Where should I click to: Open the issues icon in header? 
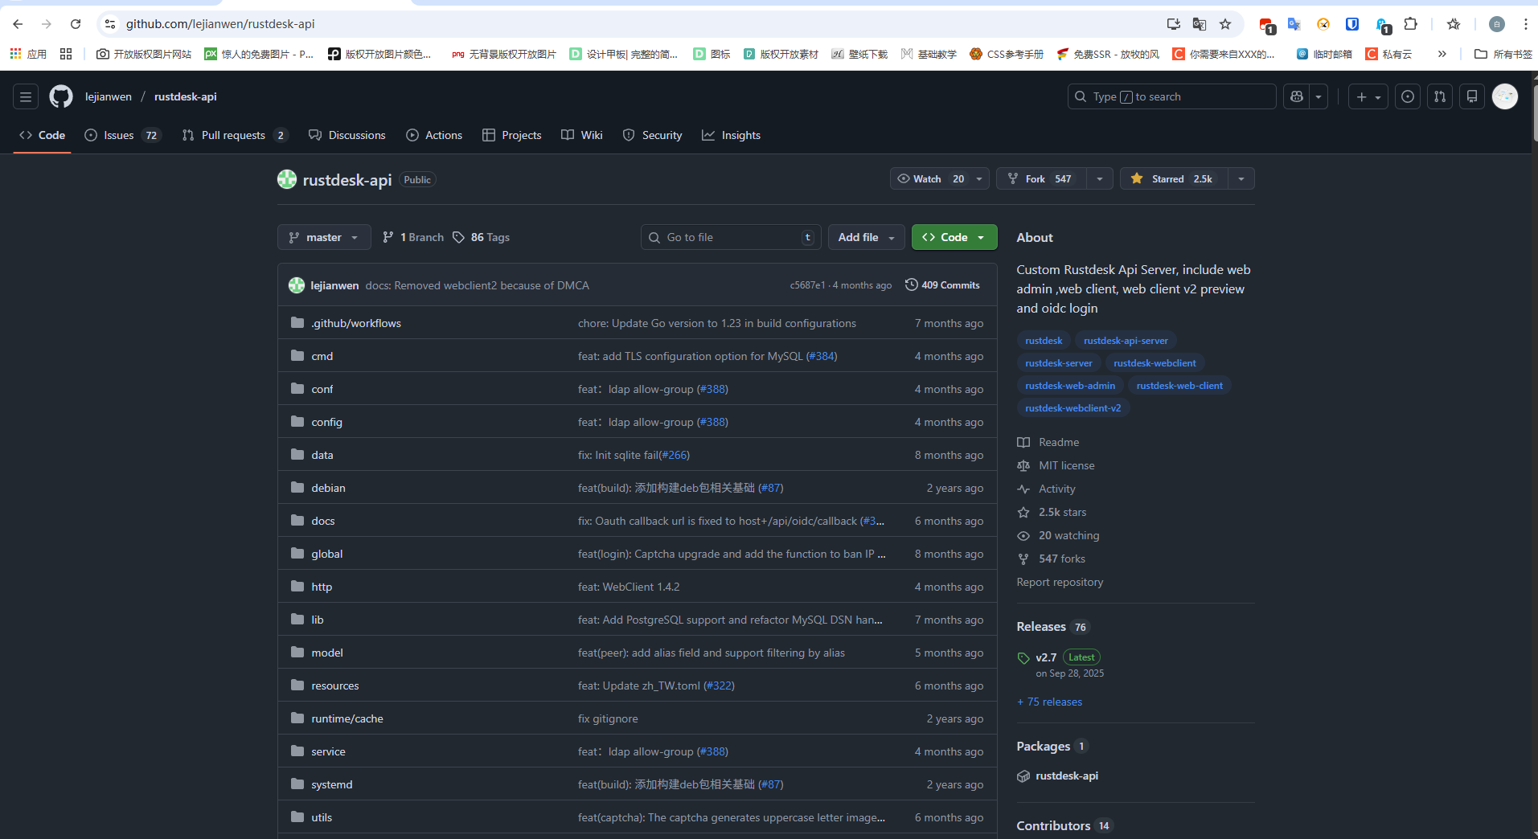[1407, 96]
